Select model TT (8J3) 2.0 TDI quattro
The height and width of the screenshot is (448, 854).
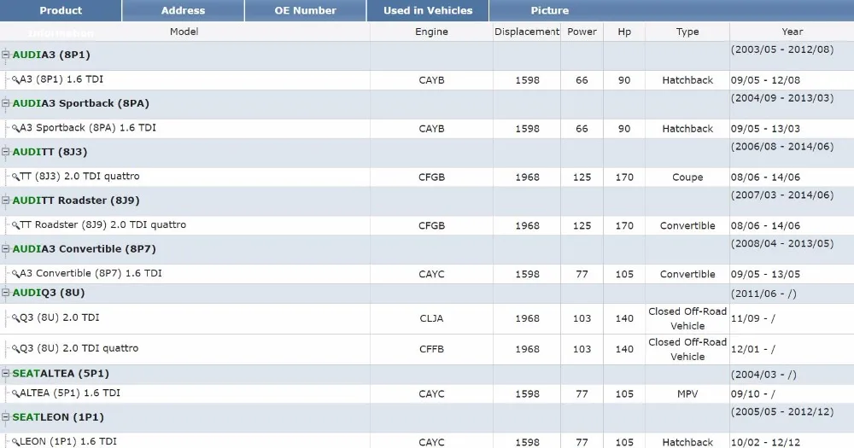79,177
